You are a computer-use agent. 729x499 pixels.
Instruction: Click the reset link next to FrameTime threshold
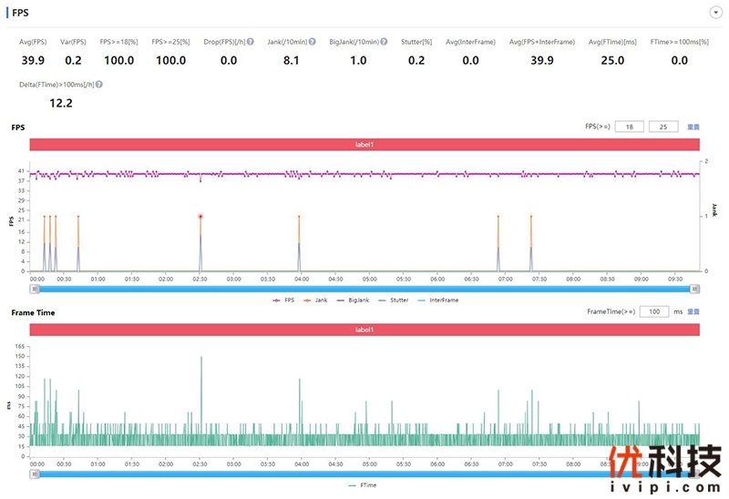click(693, 311)
